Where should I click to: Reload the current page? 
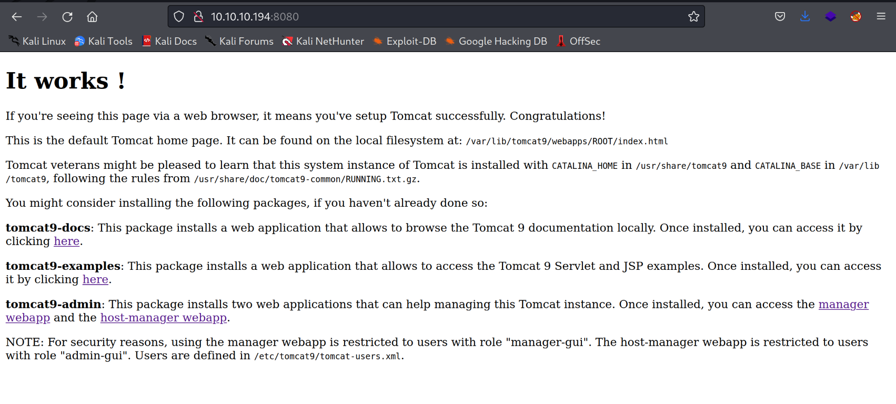click(x=67, y=17)
